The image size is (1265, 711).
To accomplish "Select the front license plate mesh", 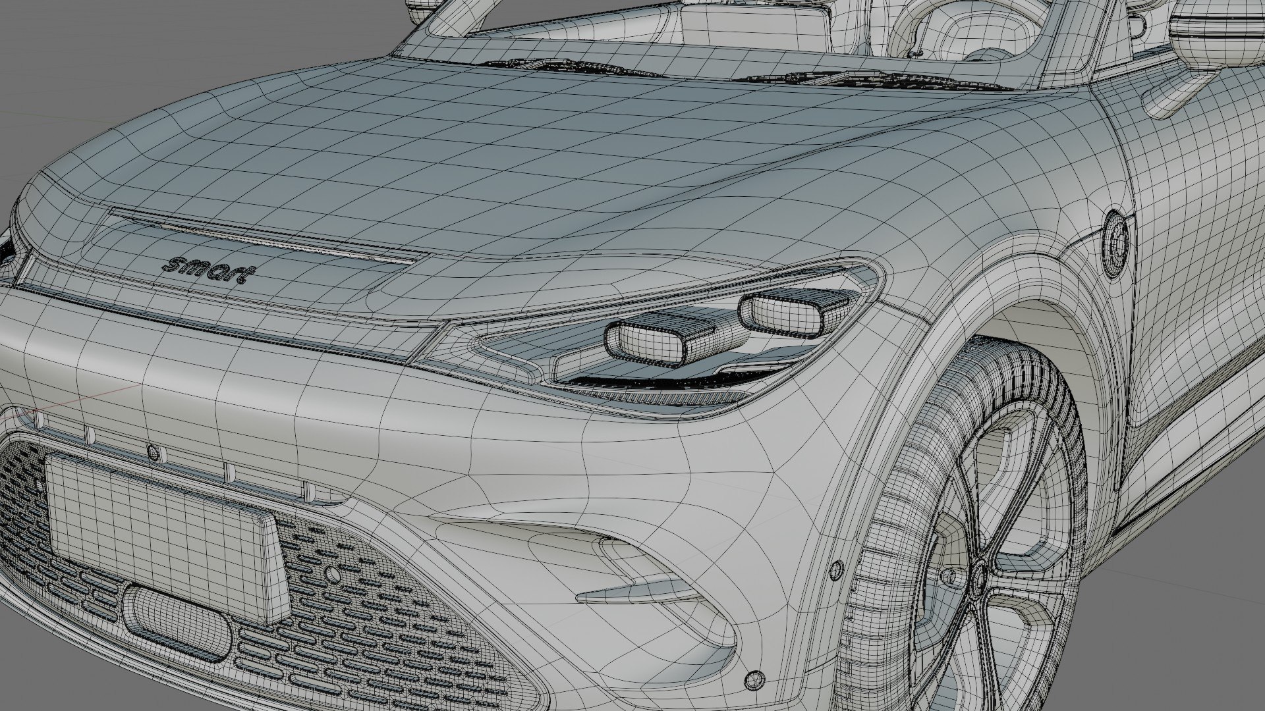I will 168,538.
